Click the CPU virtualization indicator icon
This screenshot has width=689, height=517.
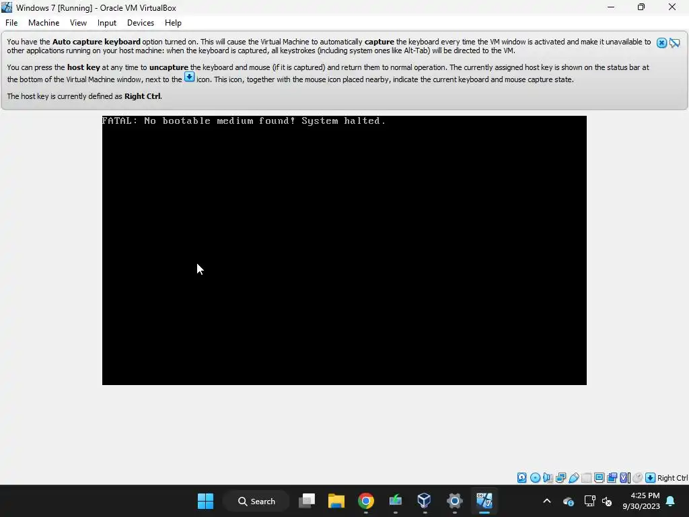625,478
